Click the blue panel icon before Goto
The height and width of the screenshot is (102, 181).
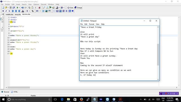62,8
